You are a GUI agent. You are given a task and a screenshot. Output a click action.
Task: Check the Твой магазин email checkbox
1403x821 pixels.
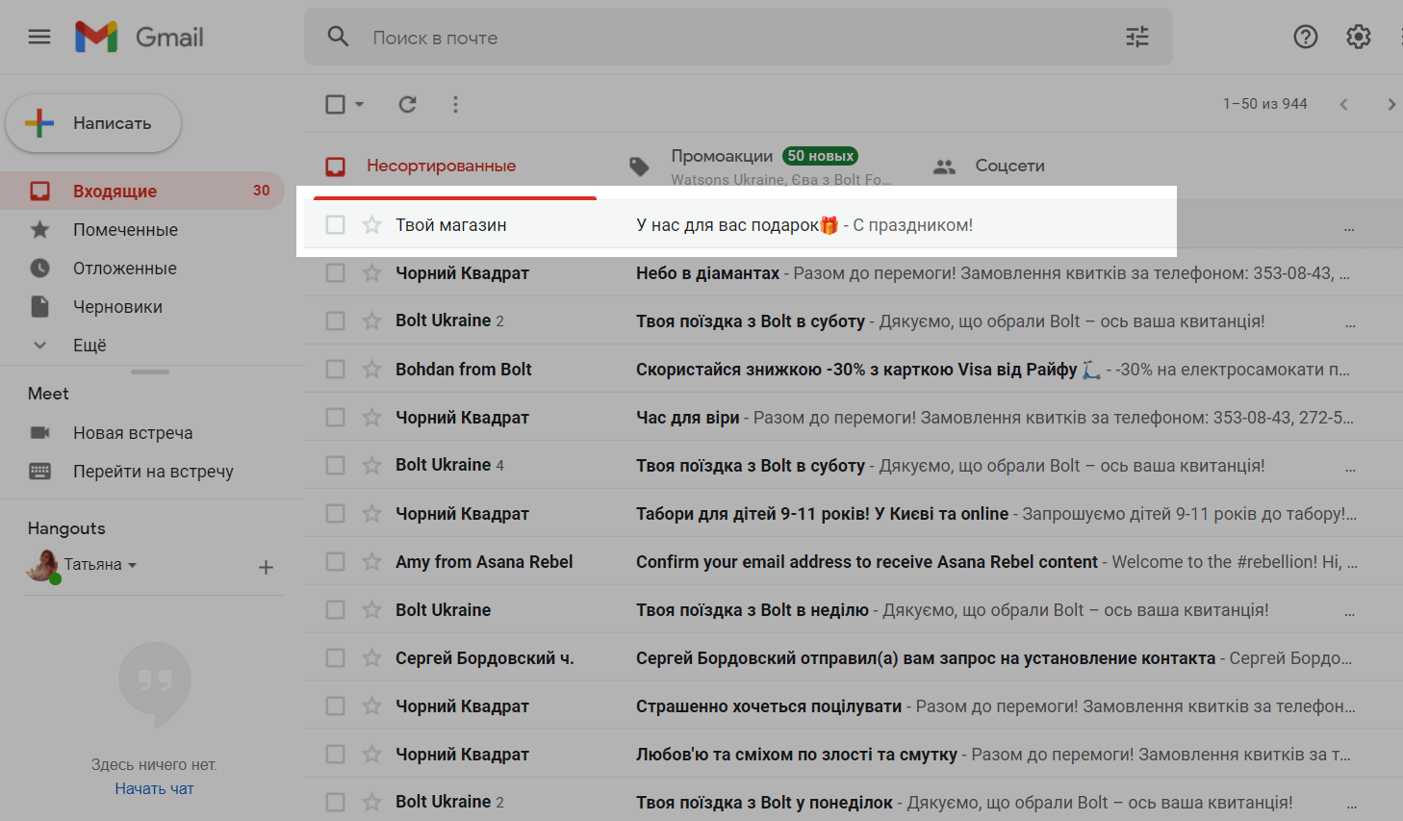click(335, 224)
